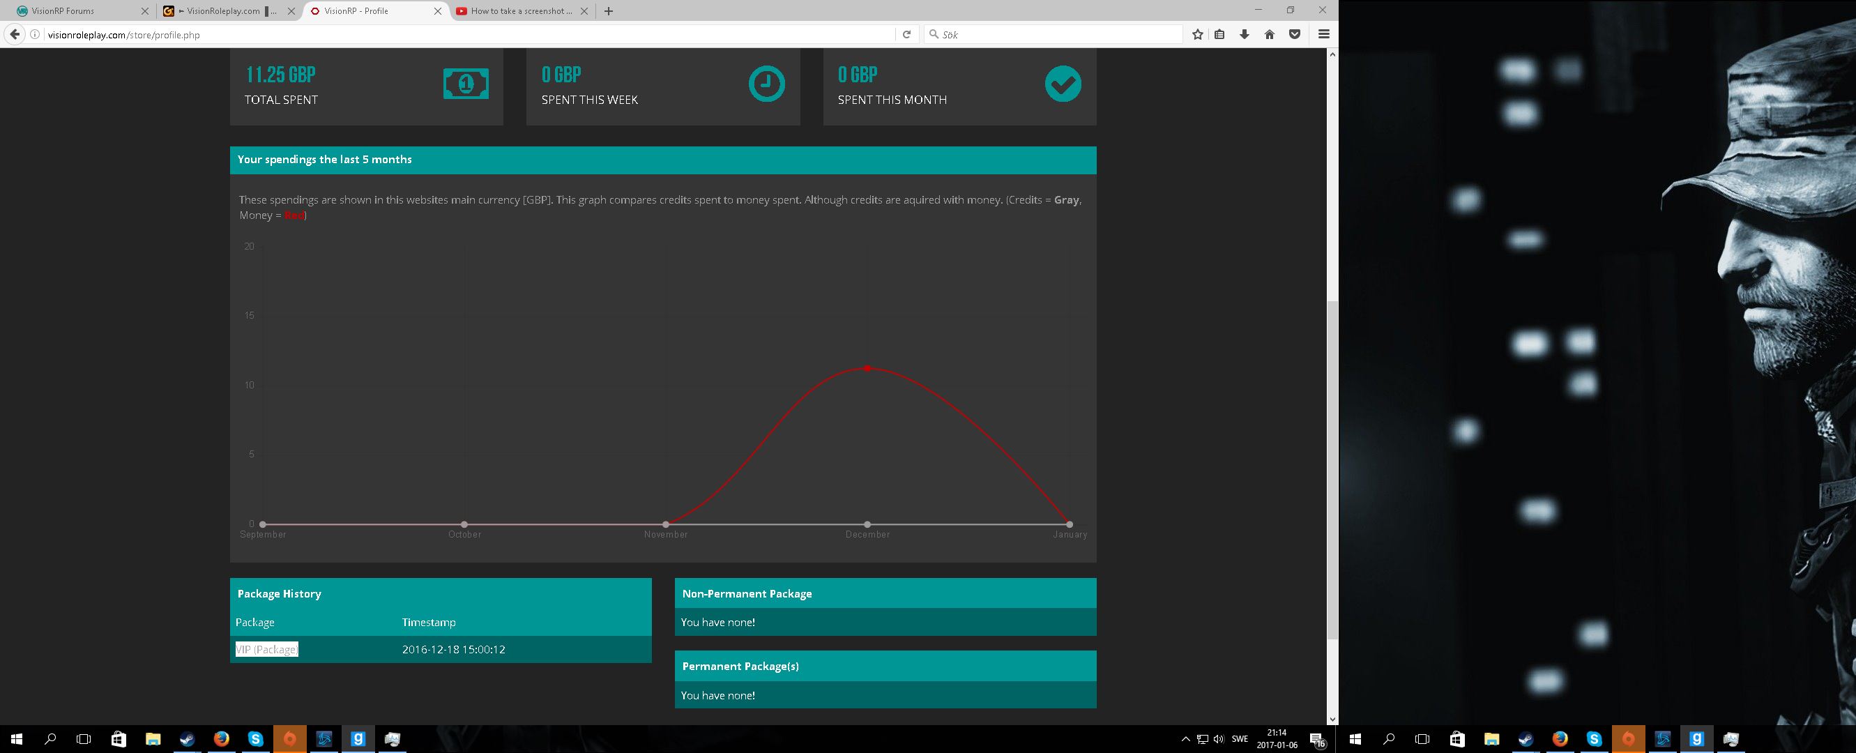The height and width of the screenshot is (753, 1856).
Task: Click the money bill icon in Total Spent card
Action: [x=466, y=84]
